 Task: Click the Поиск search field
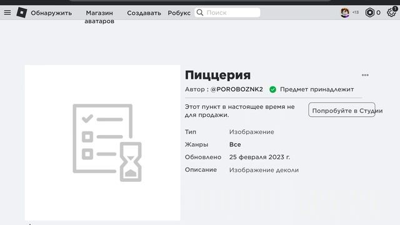tap(227, 12)
